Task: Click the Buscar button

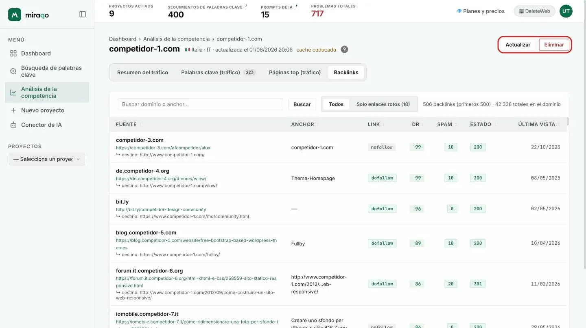Action: pos(302,104)
